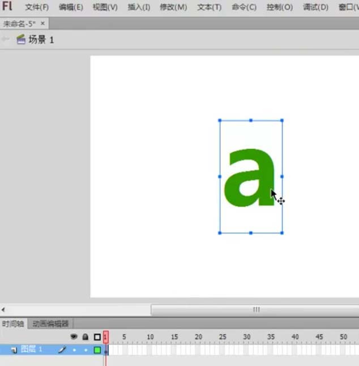The height and width of the screenshot is (366, 359).
Task: Select the 时间轴 tab
Action: click(13, 324)
